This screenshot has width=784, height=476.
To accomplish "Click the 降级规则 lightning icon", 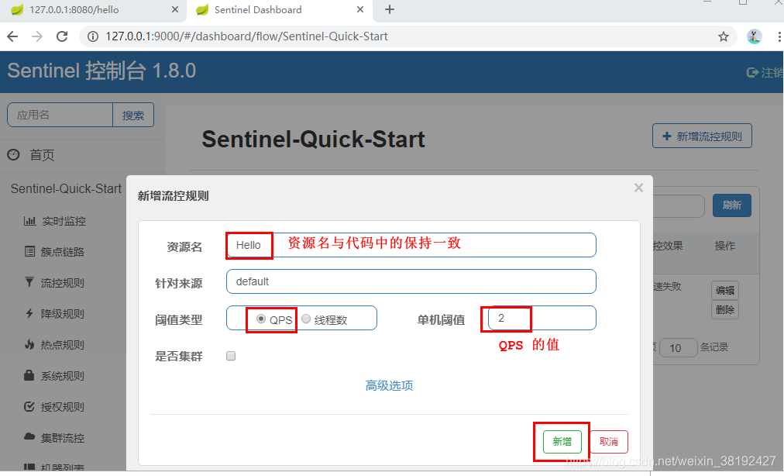I will pos(29,313).
